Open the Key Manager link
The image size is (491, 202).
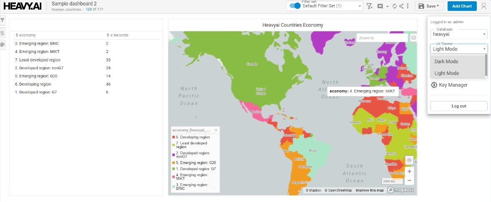point(453,85)
